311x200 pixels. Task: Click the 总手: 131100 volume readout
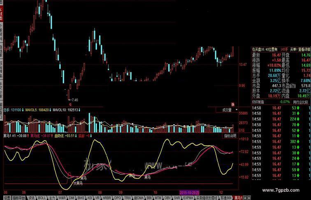[12, 110]
